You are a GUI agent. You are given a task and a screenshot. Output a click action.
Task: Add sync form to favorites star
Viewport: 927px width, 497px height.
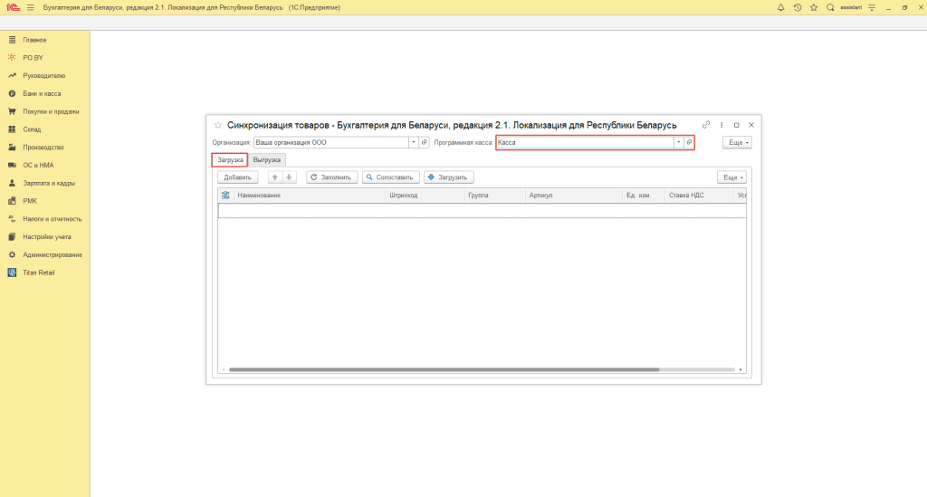coord(217,125)
